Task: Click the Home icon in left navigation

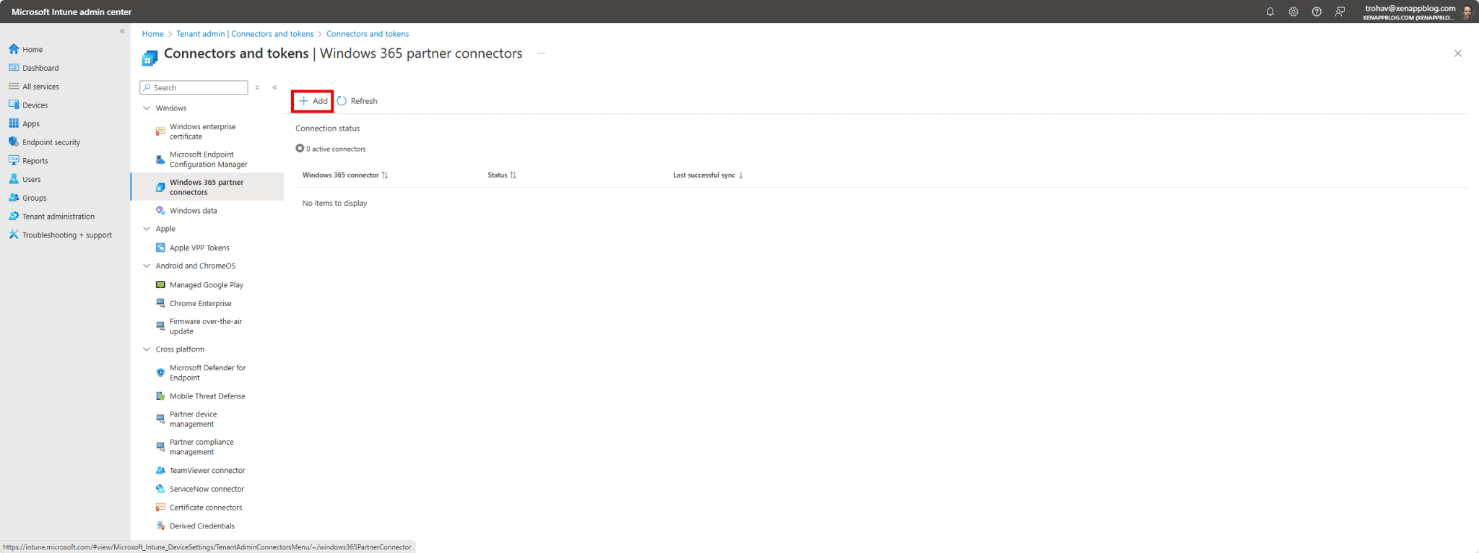Action: point(14,49)
